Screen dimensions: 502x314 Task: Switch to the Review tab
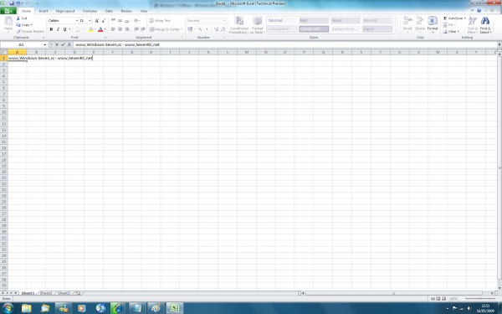coord(126,11)
